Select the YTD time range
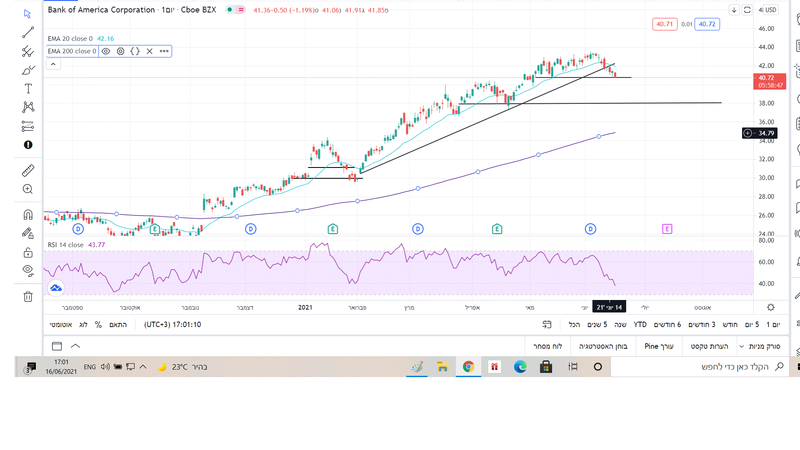The width and height of the screenshot is (800, 450). point(640,325)
